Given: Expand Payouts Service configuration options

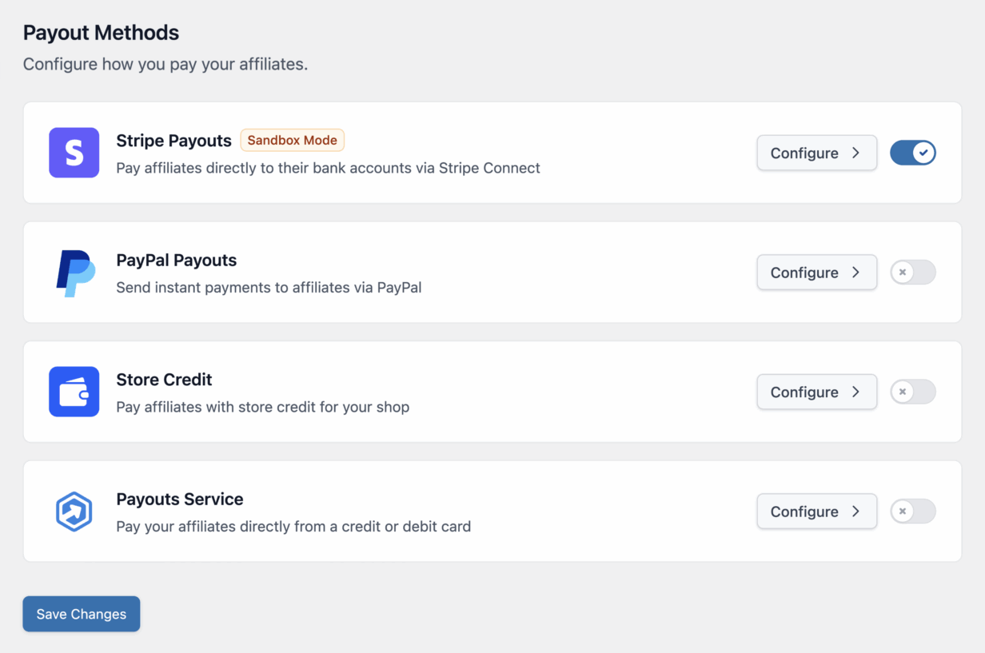Looking at the screenshot, I should [816, 512].
